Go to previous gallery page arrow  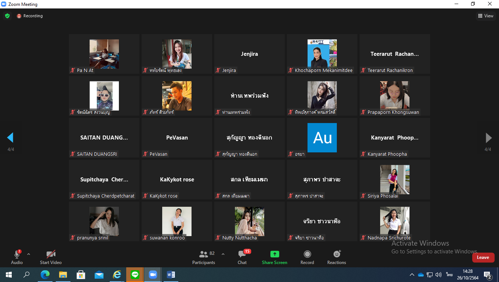point(10,138)
